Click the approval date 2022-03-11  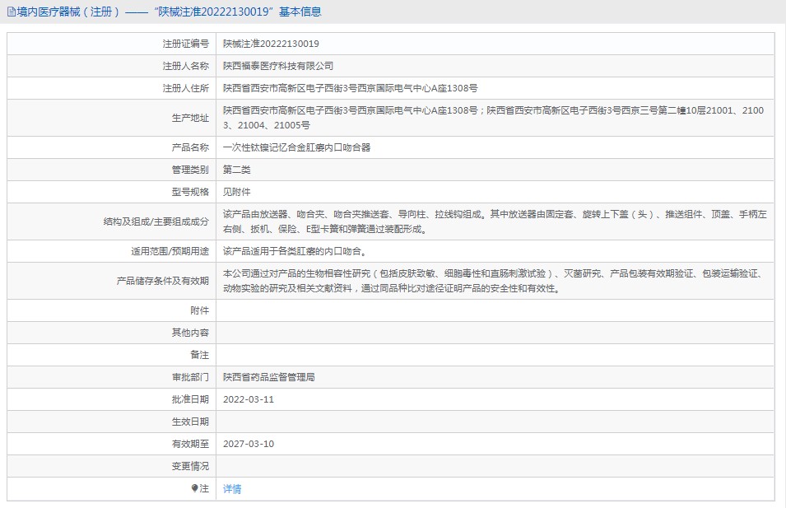pos(249,399)
